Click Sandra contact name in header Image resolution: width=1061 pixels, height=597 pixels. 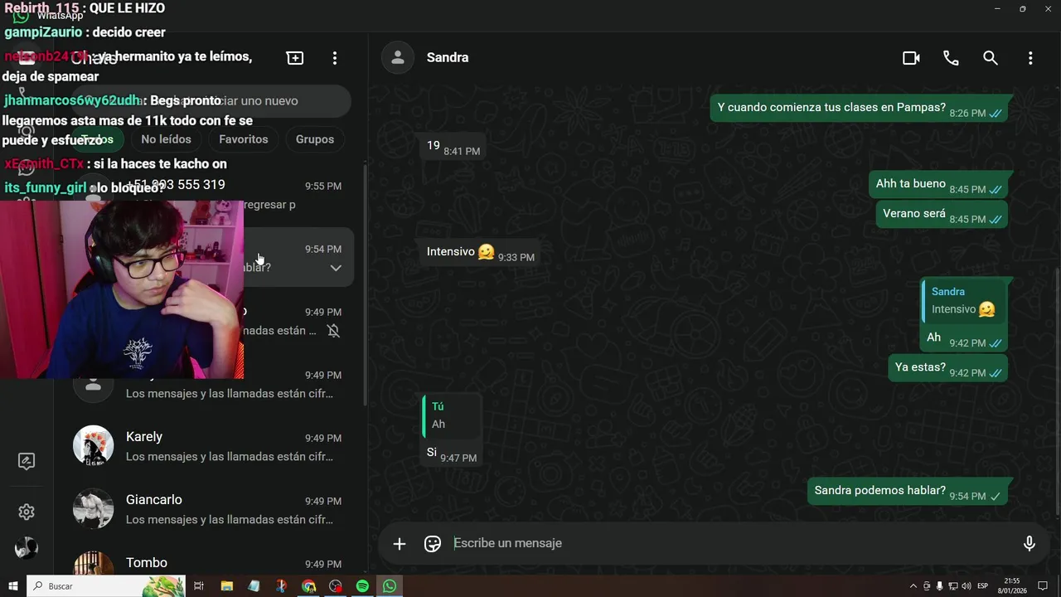[448, 58]
